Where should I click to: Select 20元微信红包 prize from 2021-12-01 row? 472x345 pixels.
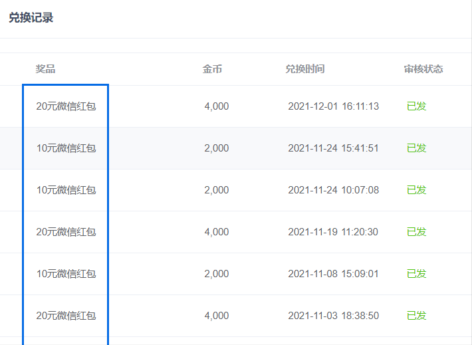pyautogui.click(x=66, y=106)
